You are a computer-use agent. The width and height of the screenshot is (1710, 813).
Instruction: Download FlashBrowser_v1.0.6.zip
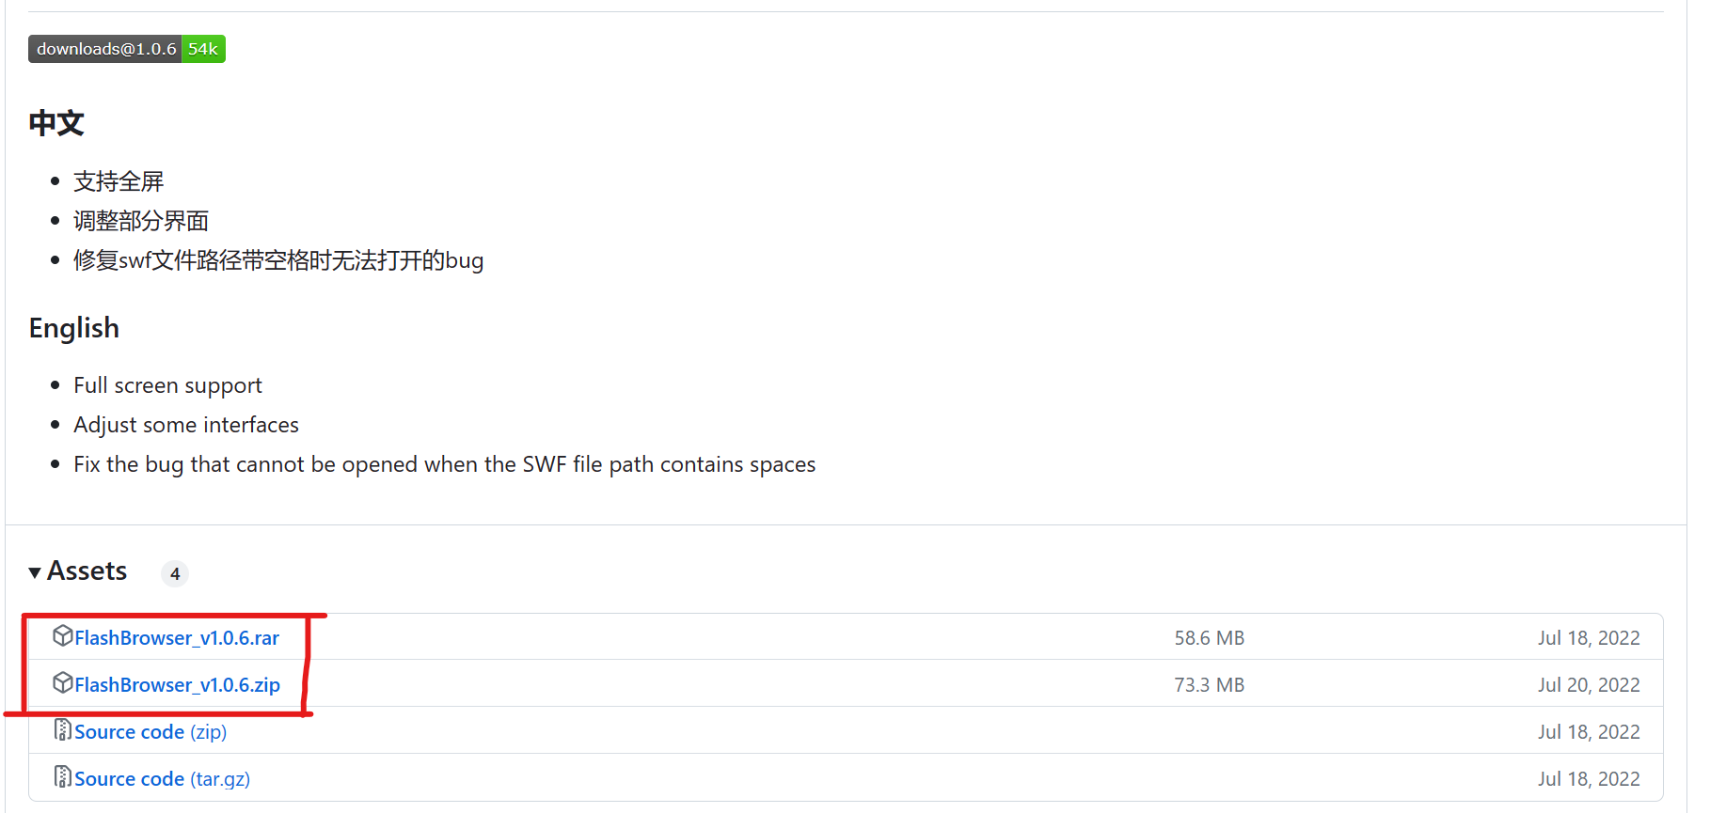(177, 685)
